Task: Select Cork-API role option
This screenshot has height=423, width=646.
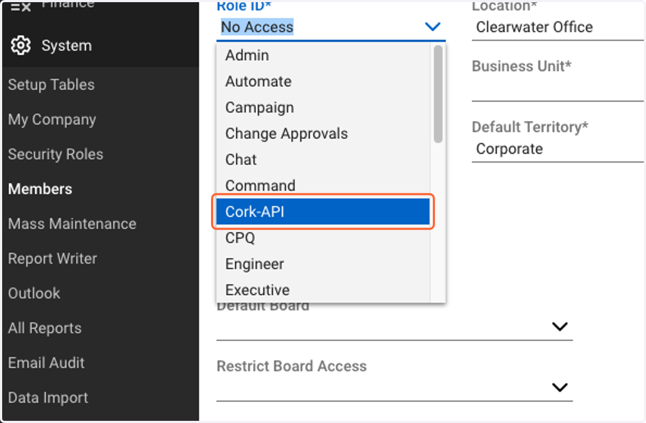Action: tap(323, 211)
